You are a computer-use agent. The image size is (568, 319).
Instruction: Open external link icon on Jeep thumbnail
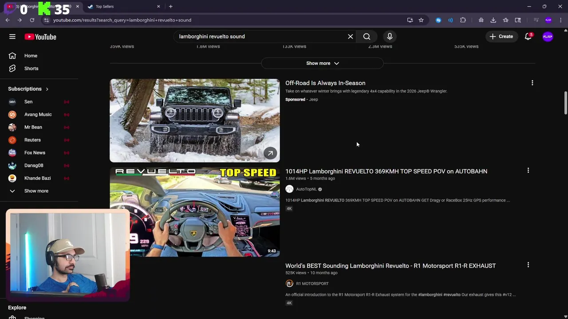270,153
